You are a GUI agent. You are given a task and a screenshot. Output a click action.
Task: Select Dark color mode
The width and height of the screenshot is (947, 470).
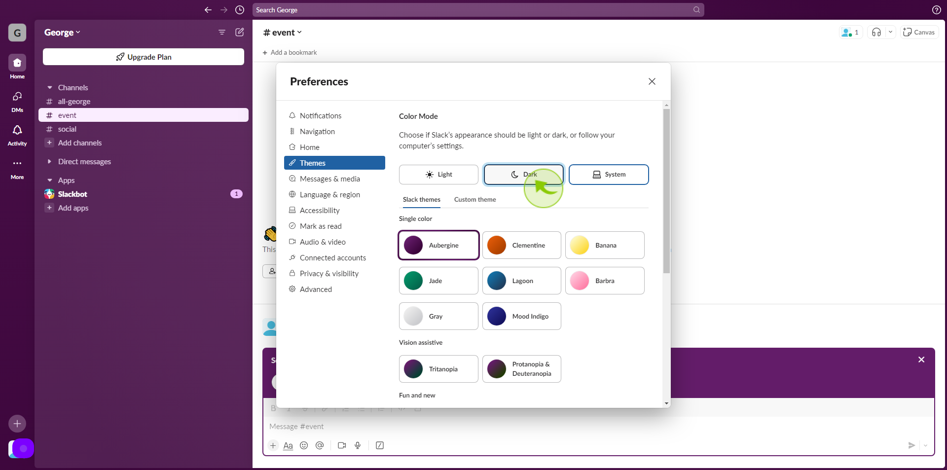tap(523, 175)
